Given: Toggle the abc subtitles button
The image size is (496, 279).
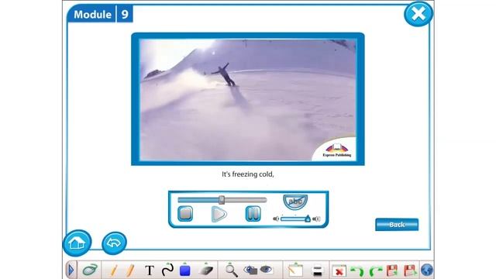Looking at the screenshot, I should pos(295,201).
